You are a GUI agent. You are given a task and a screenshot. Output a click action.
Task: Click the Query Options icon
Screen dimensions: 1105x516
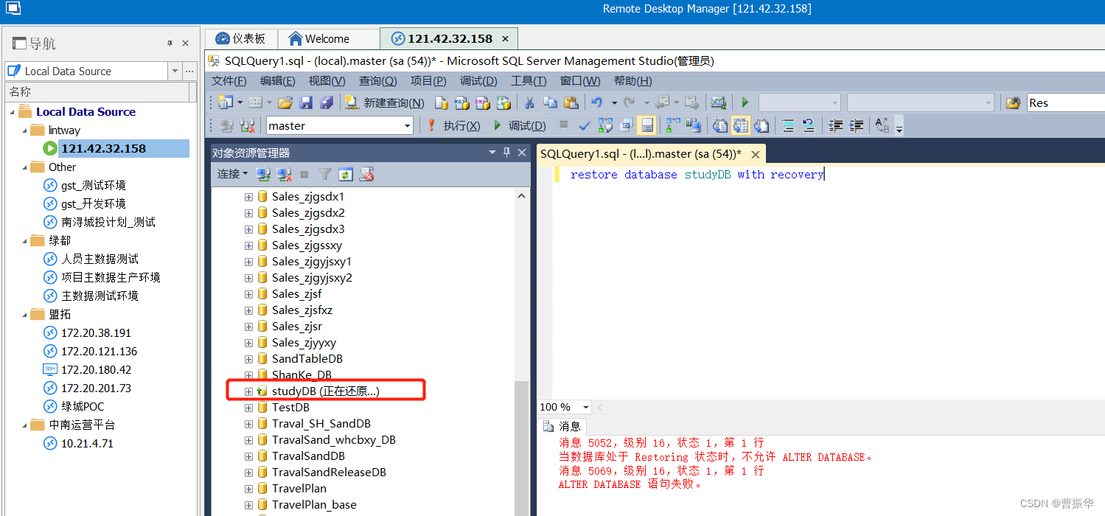click(x=626, y=125)
